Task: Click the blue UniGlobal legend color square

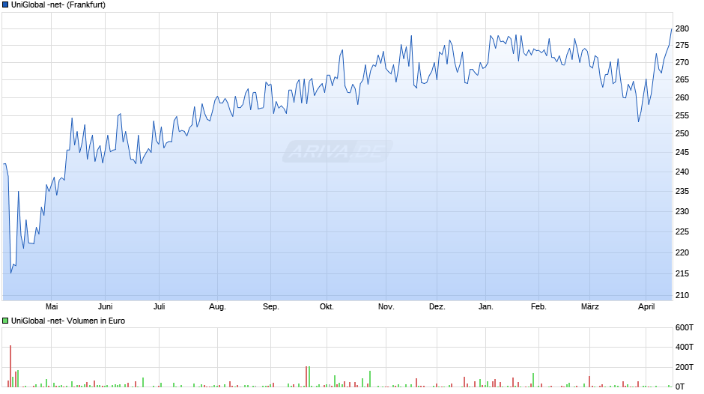Action: (5, 5)
